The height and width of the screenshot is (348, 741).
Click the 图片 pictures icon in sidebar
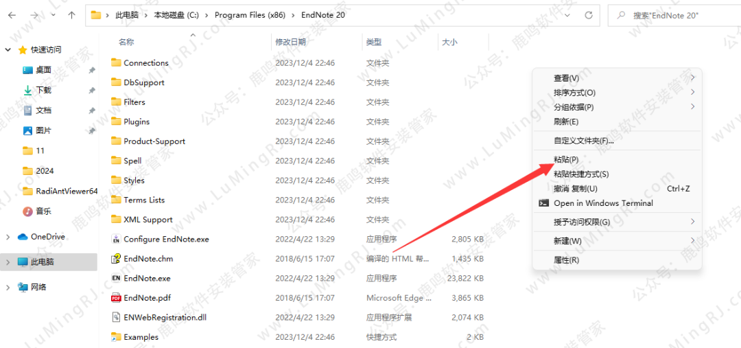[x=28, y=130]
